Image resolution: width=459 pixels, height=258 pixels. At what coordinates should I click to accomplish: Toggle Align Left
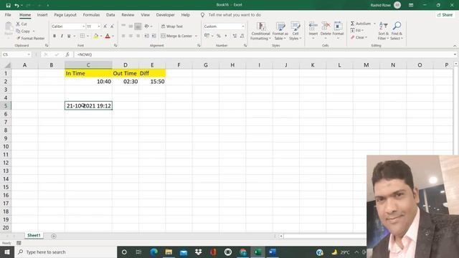(x=123, y=36)
